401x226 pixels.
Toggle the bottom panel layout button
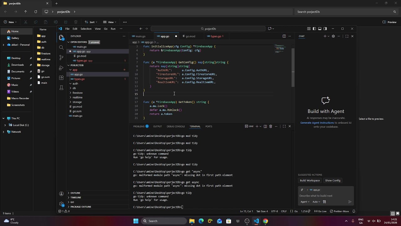coord(320,29)
